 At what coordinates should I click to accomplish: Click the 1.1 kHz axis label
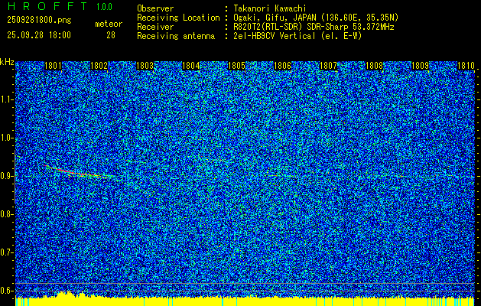6,100
